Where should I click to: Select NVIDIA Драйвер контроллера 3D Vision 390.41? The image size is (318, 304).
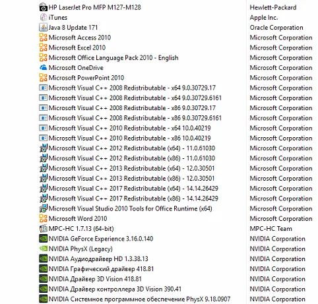point(115,289)
